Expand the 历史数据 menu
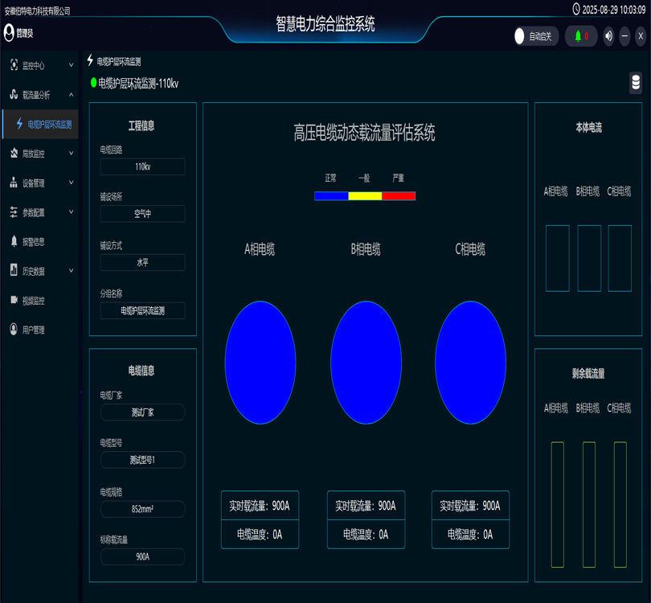 (x=39, y=271)
